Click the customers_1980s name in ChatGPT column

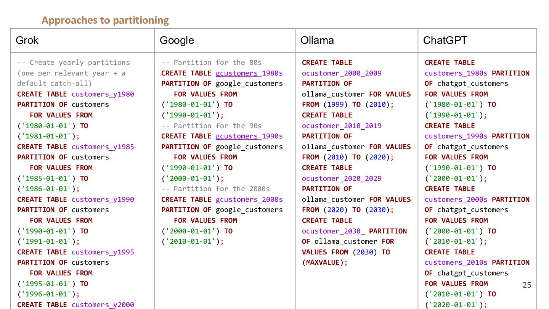tap(456, 73)
